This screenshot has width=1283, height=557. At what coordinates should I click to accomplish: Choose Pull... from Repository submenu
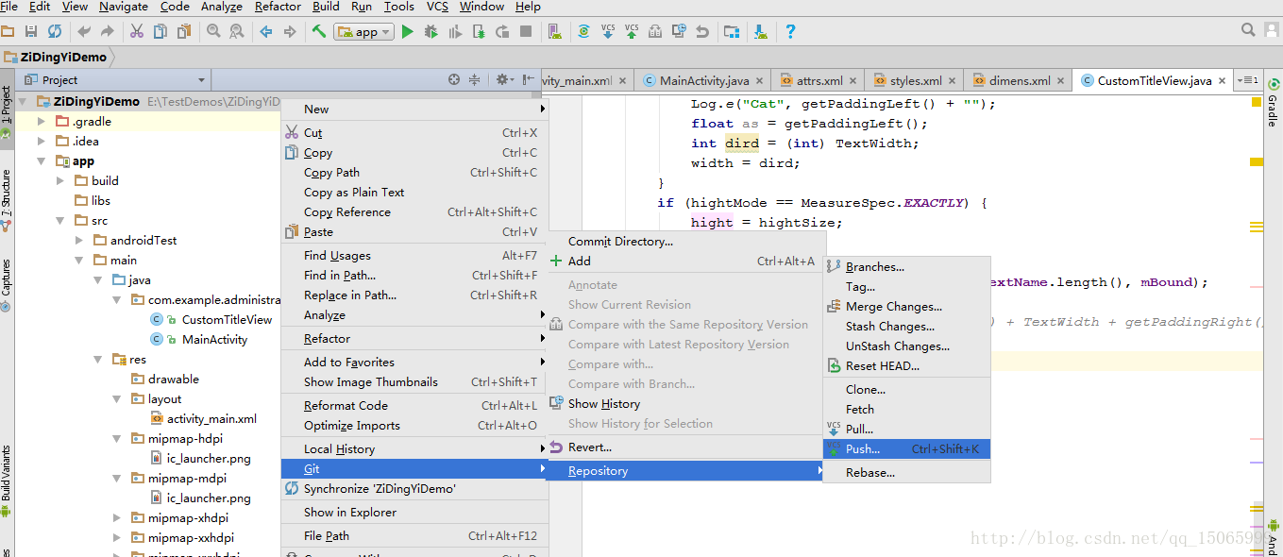(x=907, y=429)
